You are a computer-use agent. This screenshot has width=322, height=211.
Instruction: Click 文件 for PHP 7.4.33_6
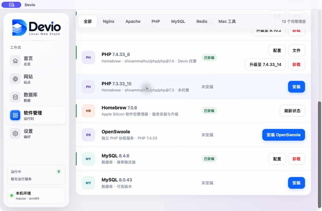[x=296, y=50]
